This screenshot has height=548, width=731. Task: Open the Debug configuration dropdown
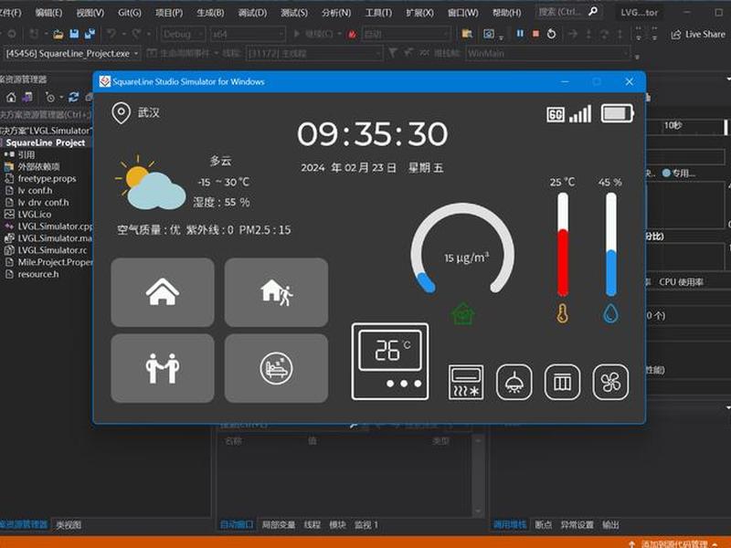pos(184,34)
